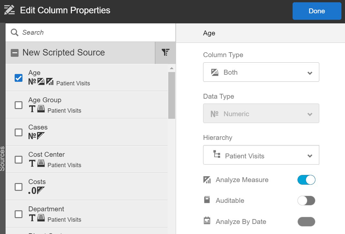Turn off the Analyze Measure toggle
345x234 pixels.
[x=306, y=180]
